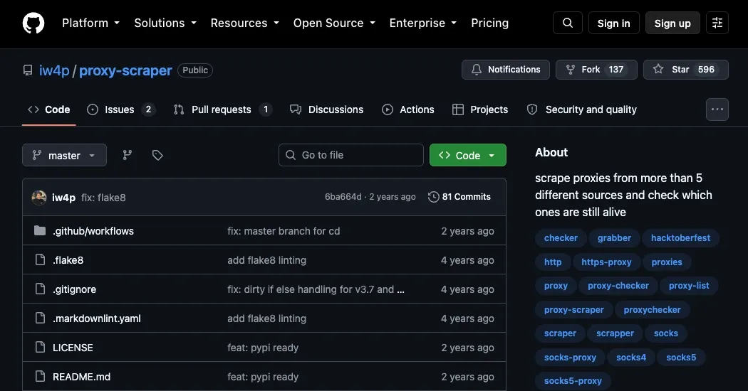Image resolution: width=748 pixels, height=391 pixels.
Task: Click the .github/workflows folder icon
Action: (40, 231)
